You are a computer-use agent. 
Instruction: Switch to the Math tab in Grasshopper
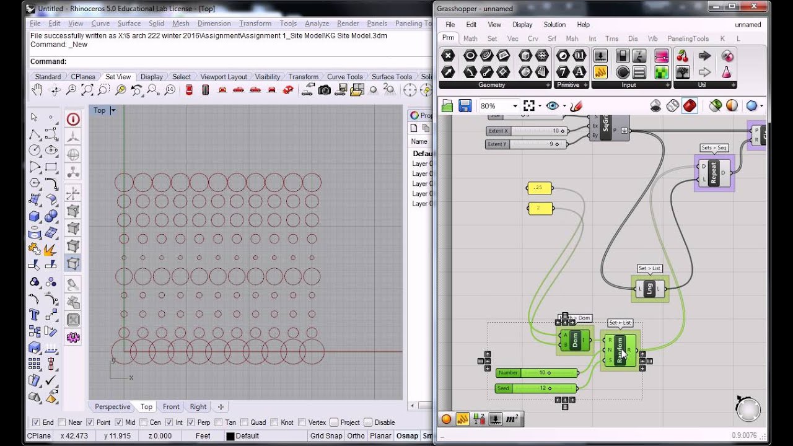click(470, 38)
